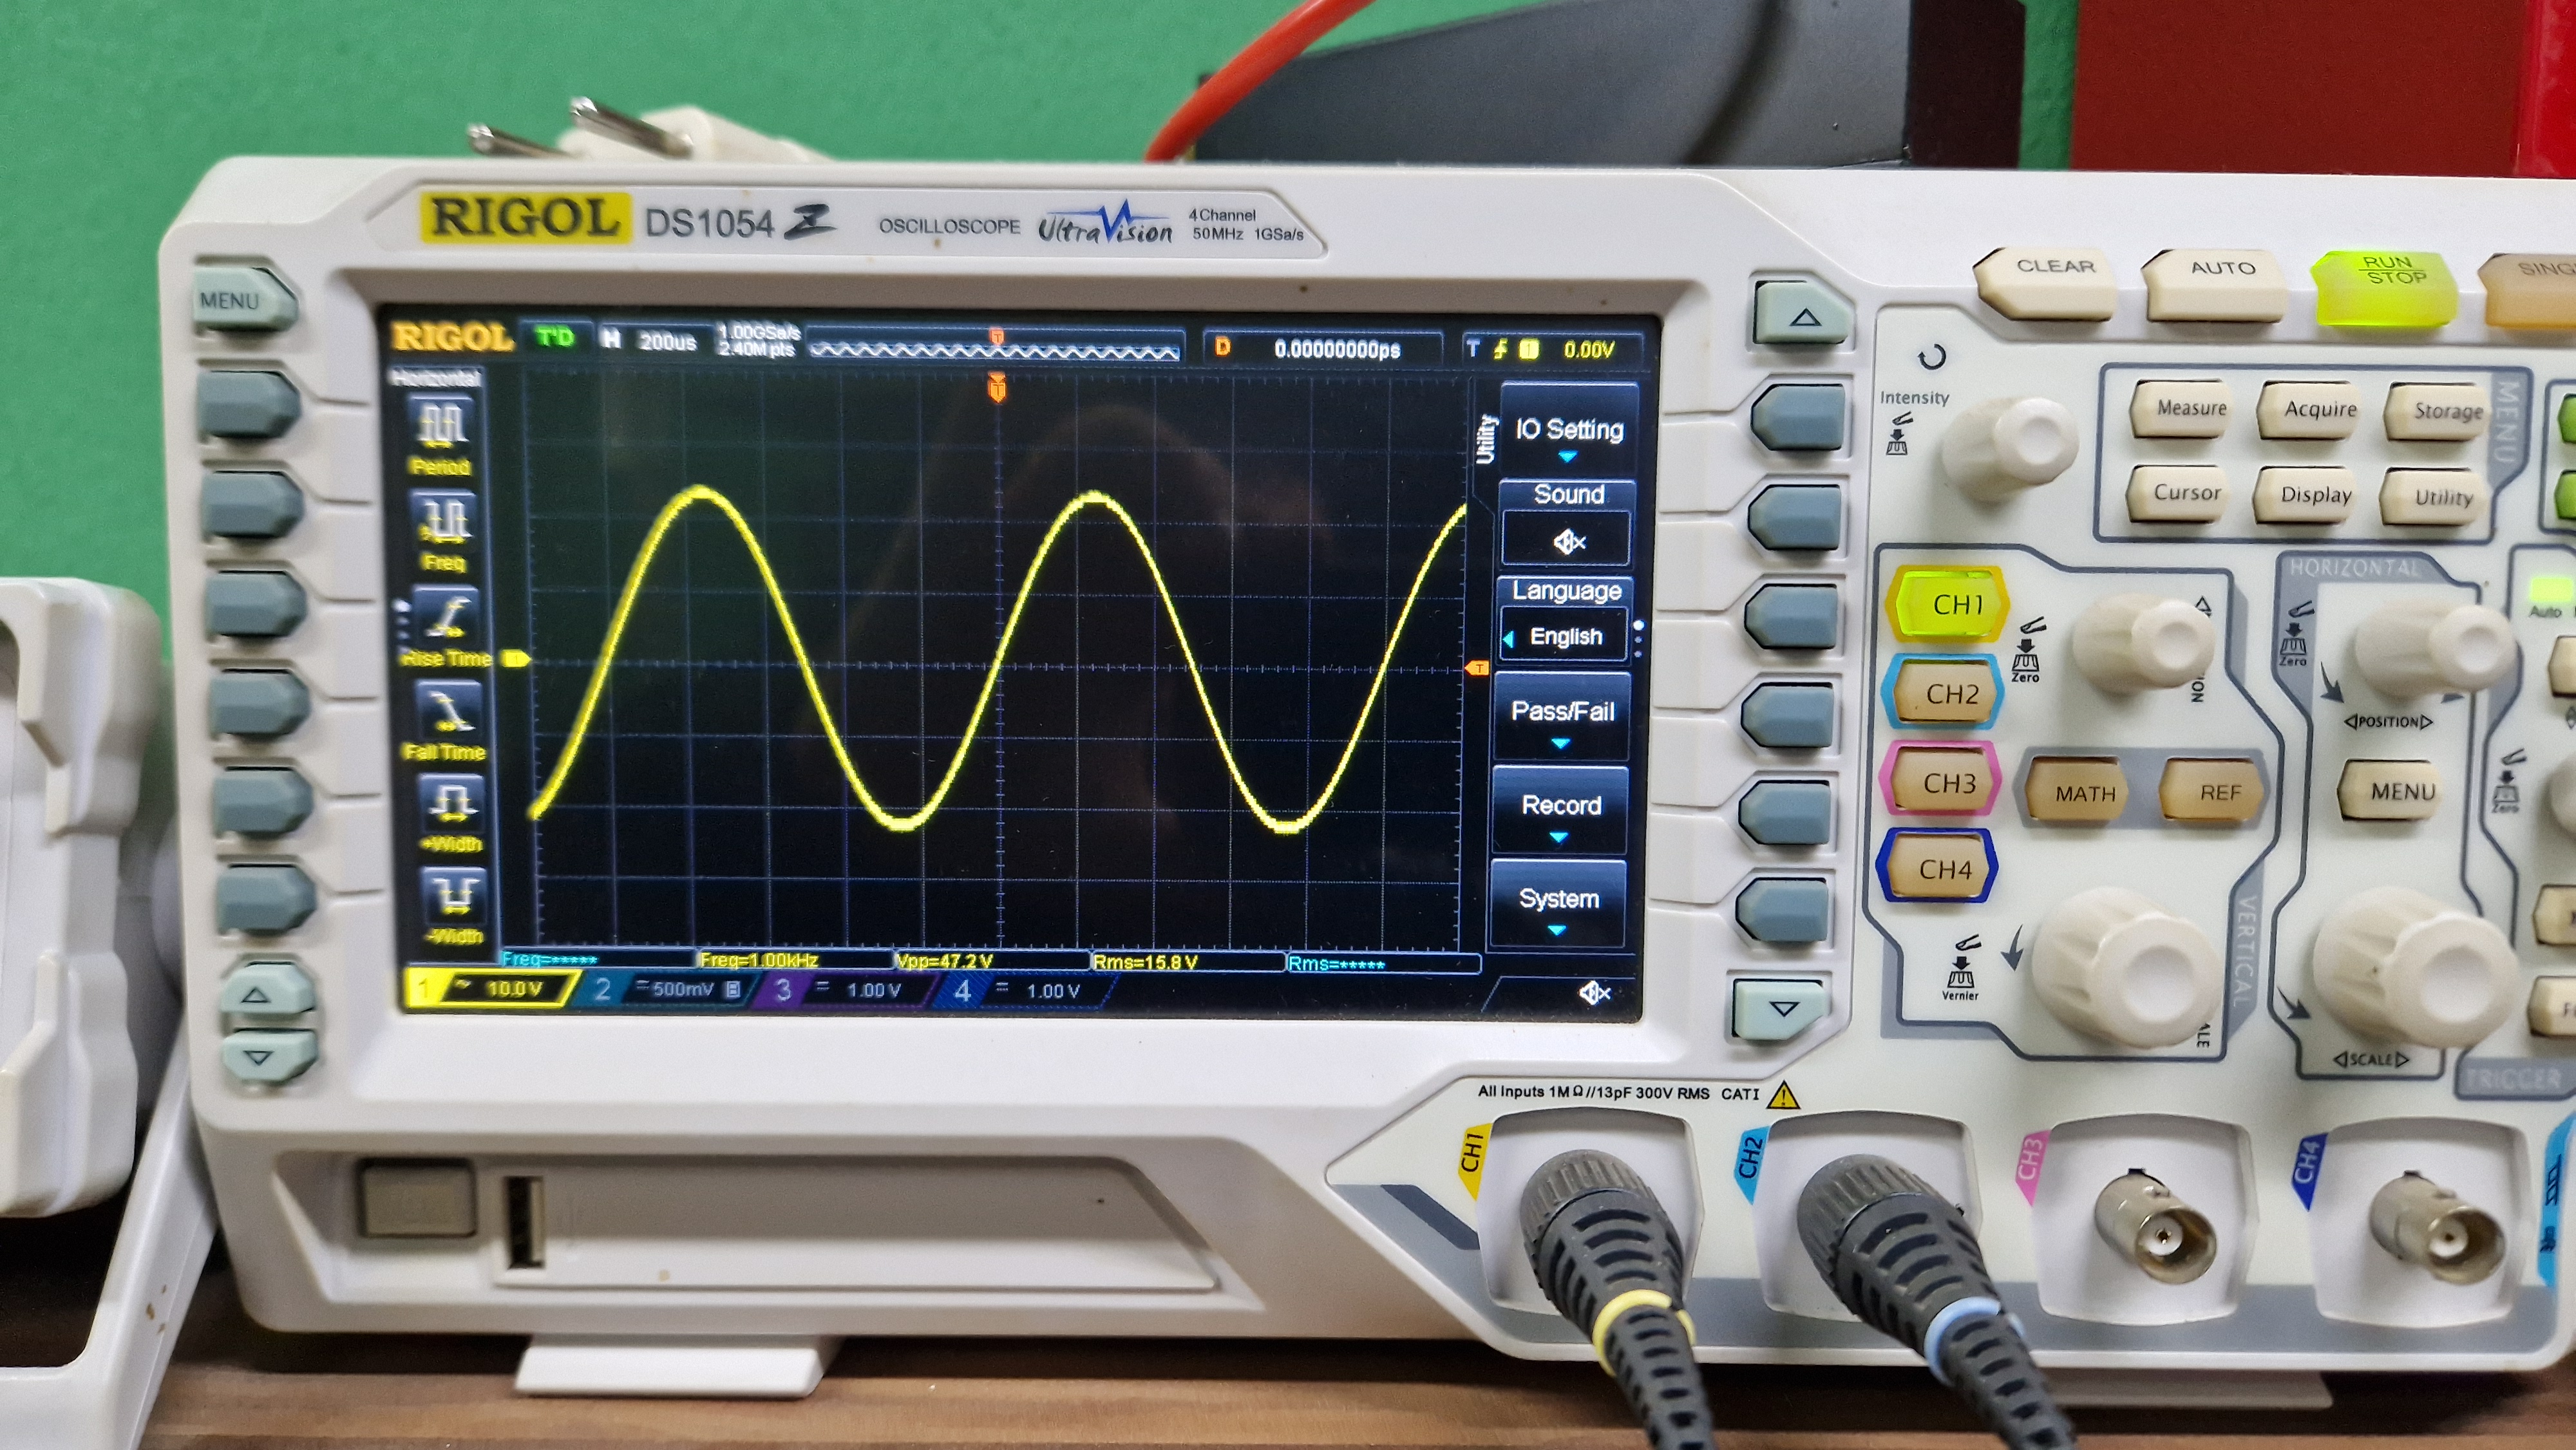Tap the orange trigger level marker at grid right
Screen dimensions: 2576x1450
pos(1477,667)
